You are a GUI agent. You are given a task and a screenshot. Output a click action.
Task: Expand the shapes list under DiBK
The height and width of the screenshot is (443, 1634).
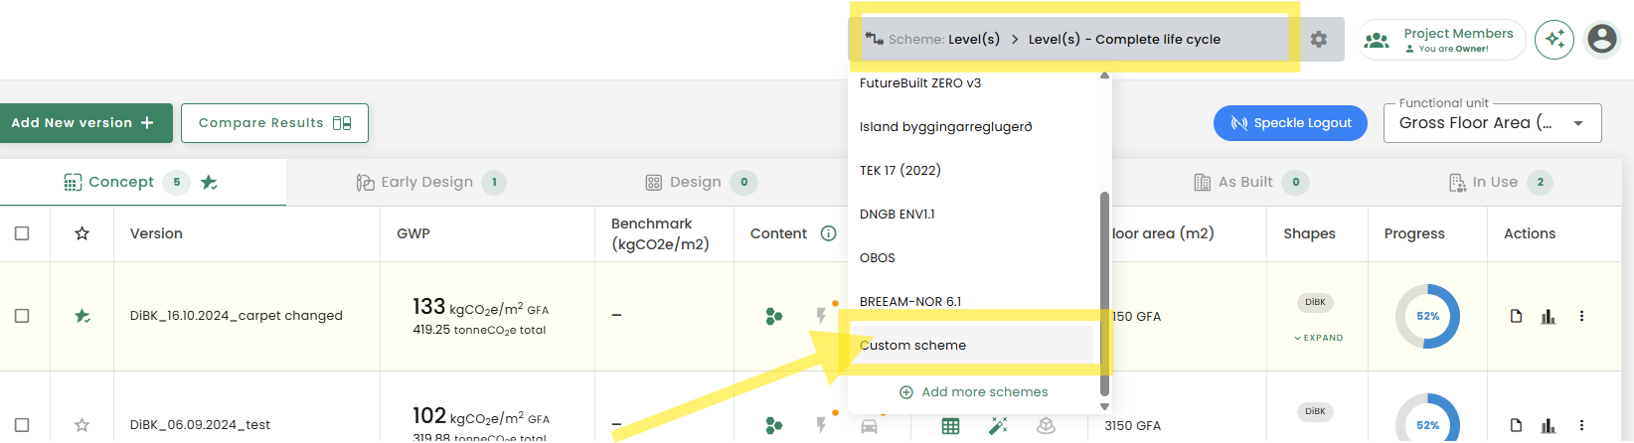tap(1318, 338)
